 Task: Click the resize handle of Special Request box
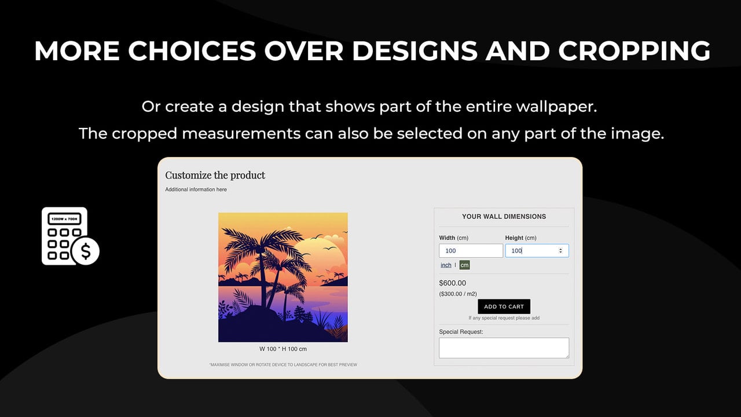click(566, 356)
